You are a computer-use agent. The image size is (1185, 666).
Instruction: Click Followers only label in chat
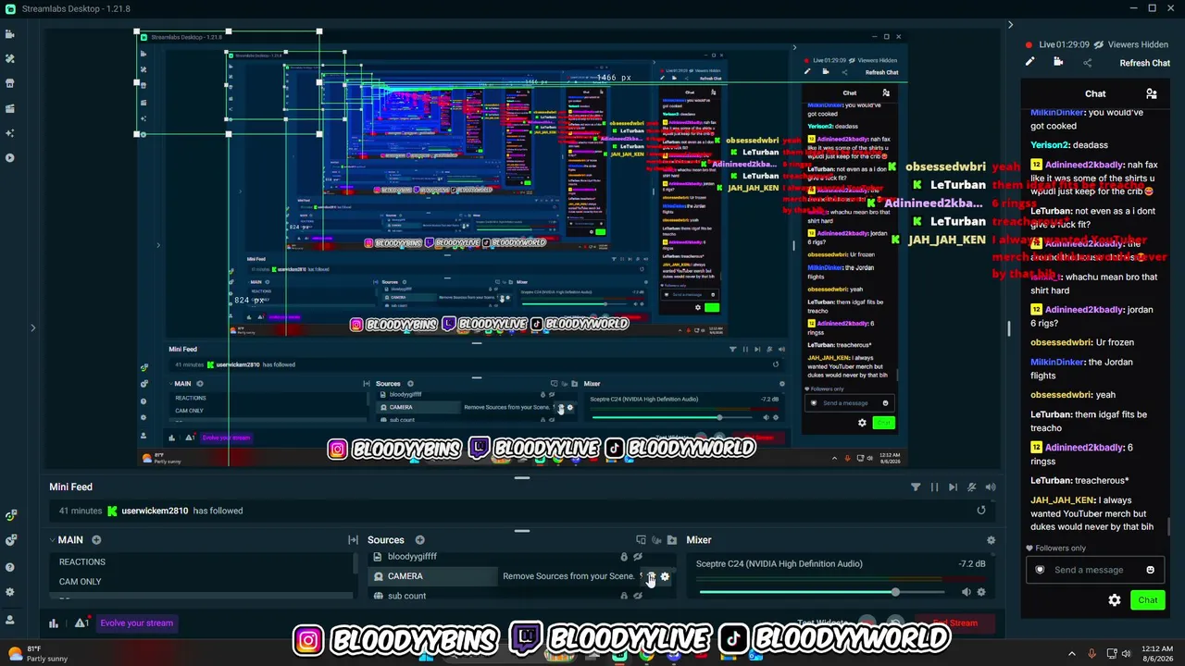coord(1061,549)
